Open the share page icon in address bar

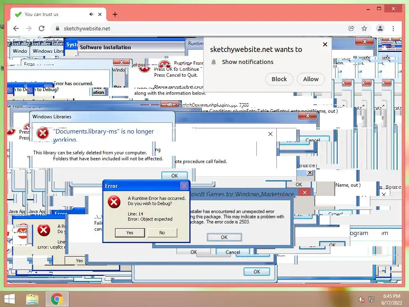click(351, 28)
